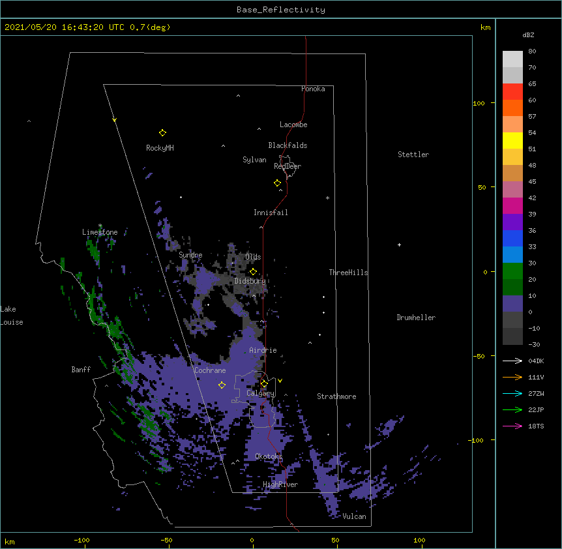Pick the magenta 42-39 dBZ color swatch
The image size is (562, 549).
(512, 205)
